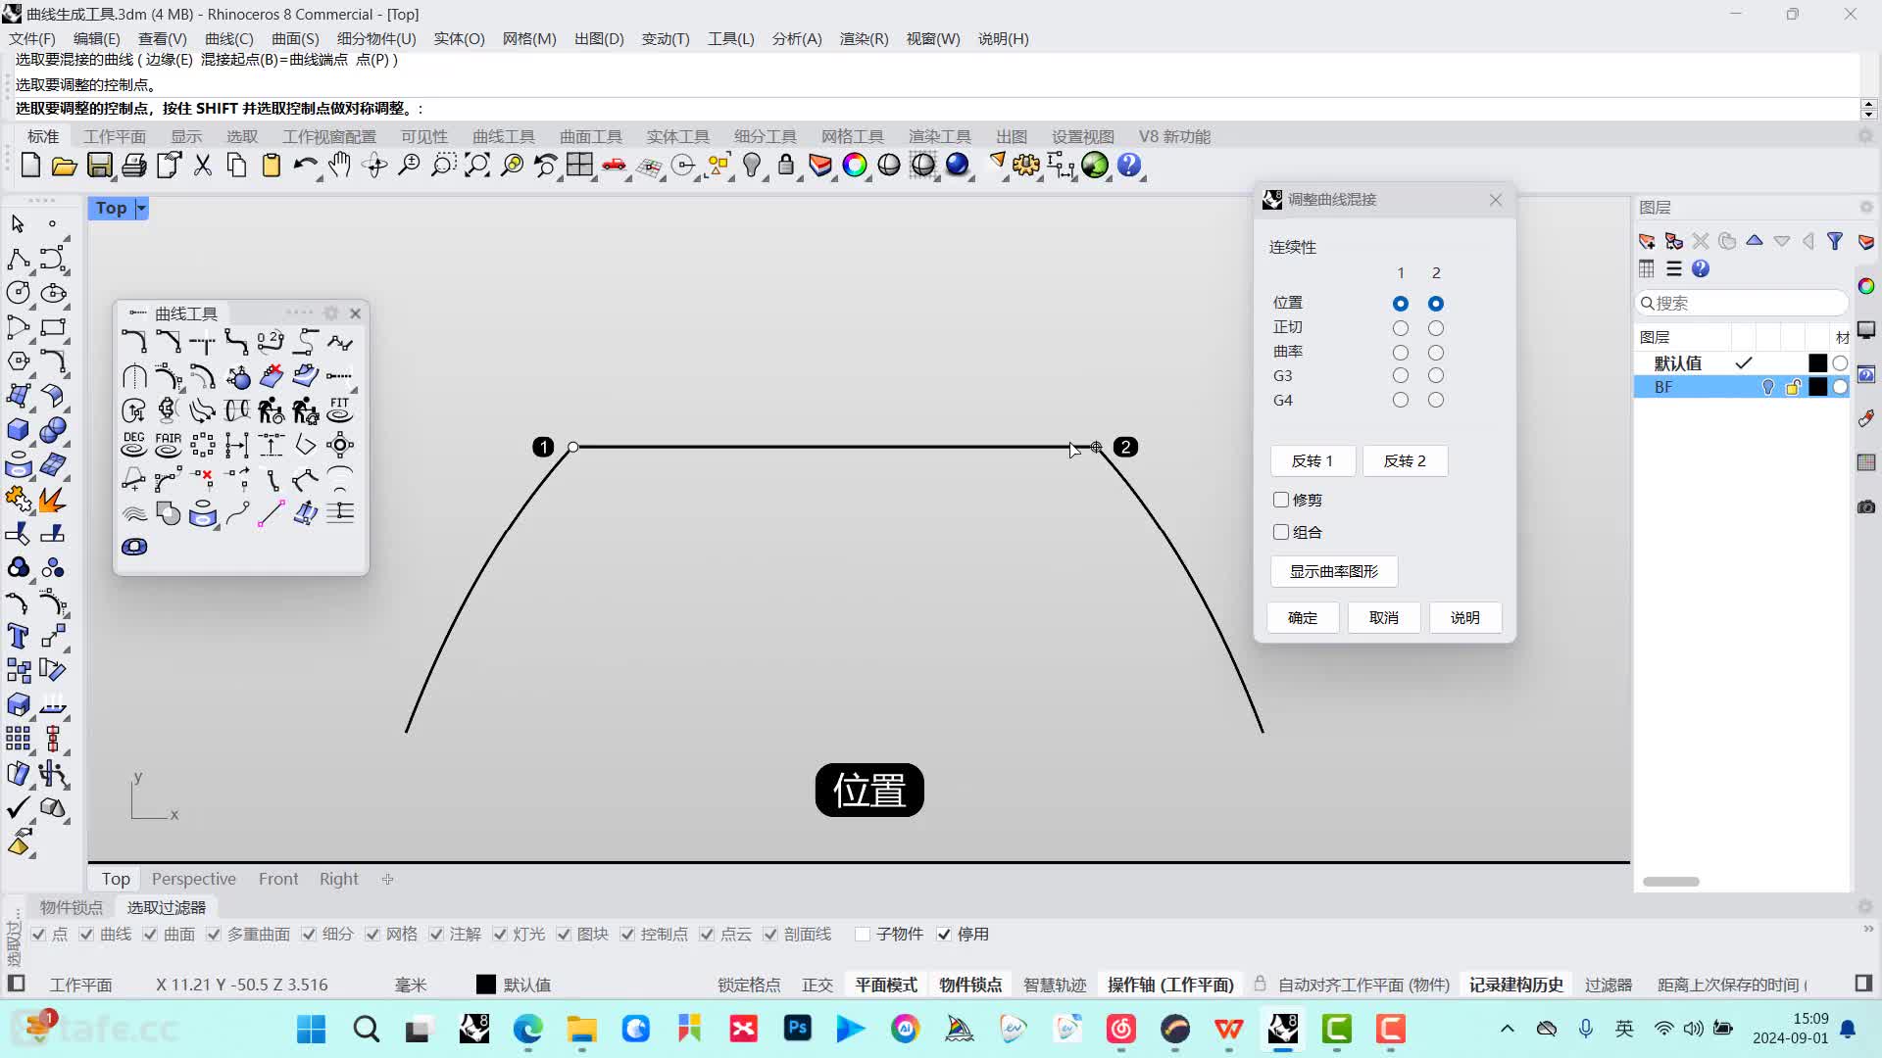
Task: Select the Circle tool in left sidebar
Action: click(x=18, y=292)
